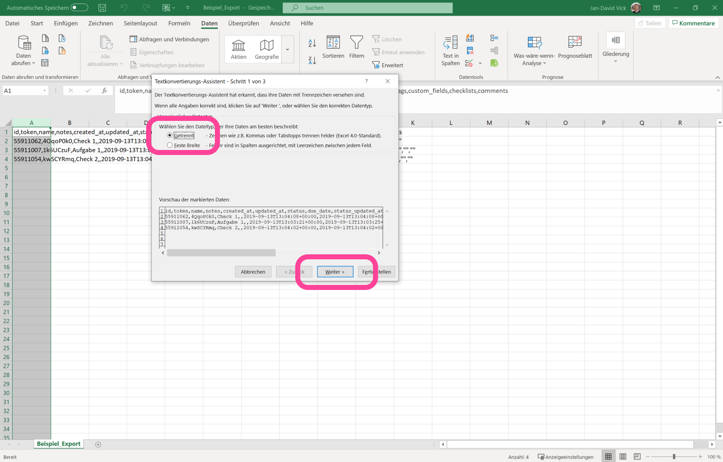This screenshot has width=723, height=462.
Task: Select the Beispiel_Export sheet tab
Action: (59, 444)
